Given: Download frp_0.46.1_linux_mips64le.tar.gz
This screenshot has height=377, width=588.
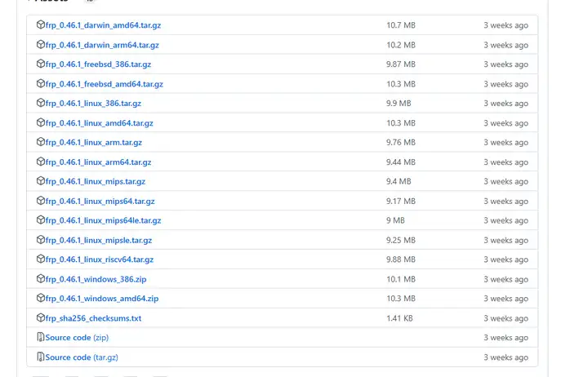Looking at the screenshot, I should pos(103,220).
